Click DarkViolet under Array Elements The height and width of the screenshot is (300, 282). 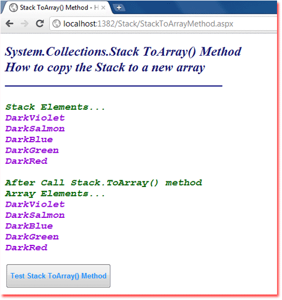pyautogui.click(x=35, y=205)
